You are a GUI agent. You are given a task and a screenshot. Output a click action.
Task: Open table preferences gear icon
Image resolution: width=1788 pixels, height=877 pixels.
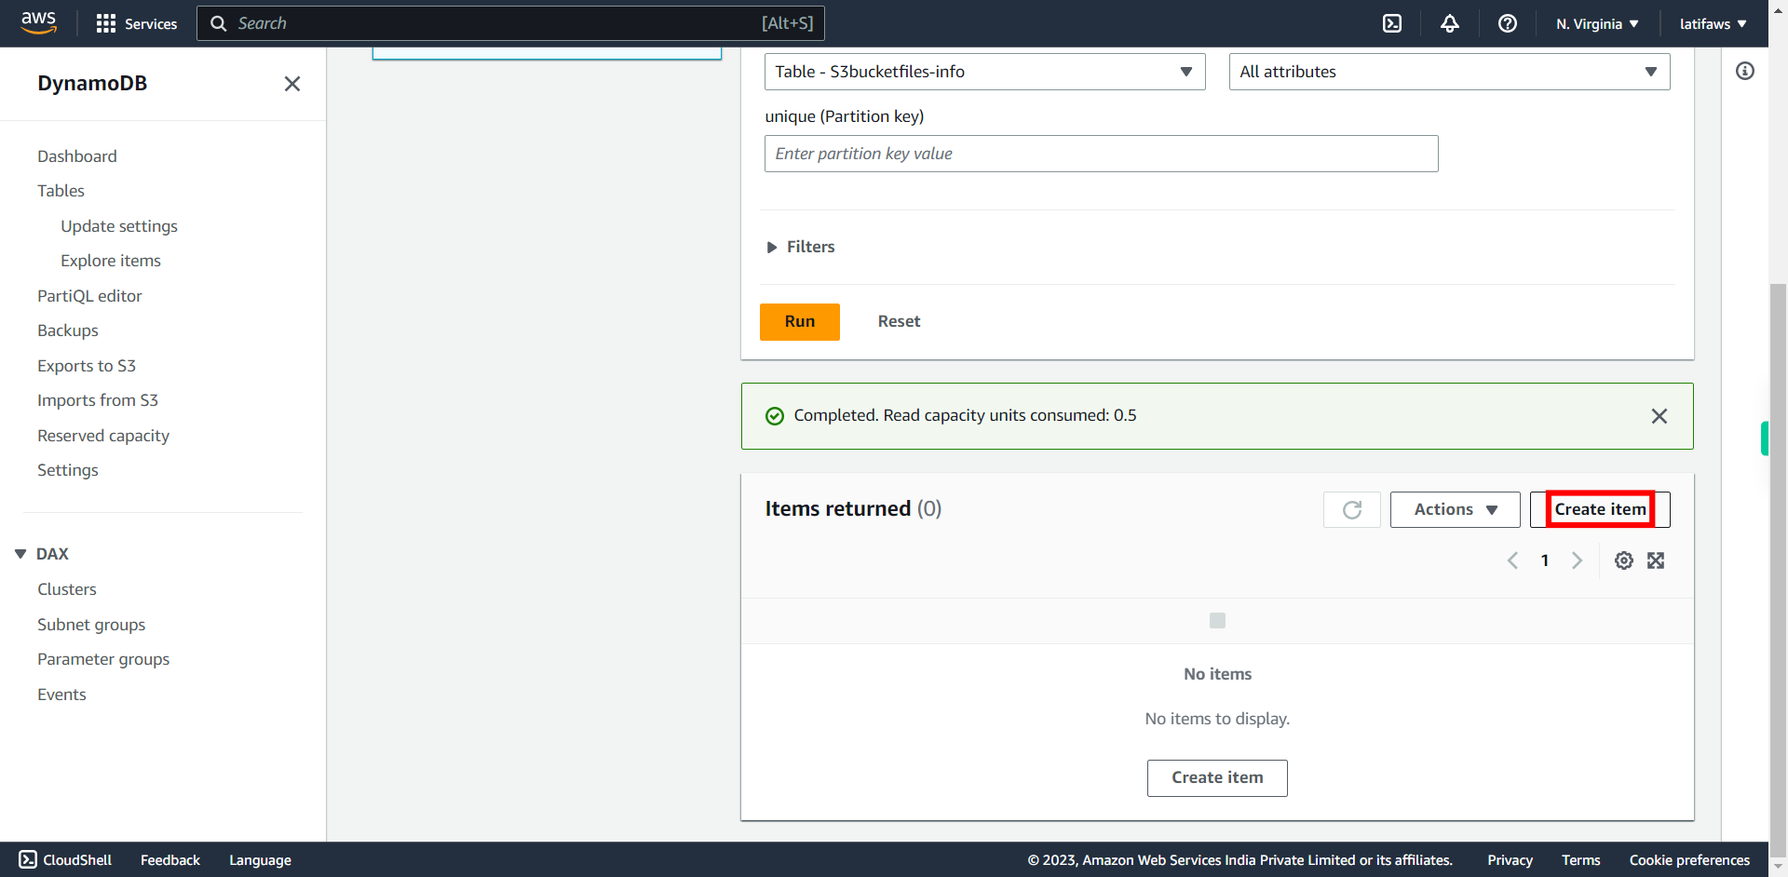(x=1624, y=560)
